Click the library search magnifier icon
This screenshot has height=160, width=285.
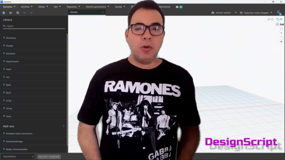point(4,26)
